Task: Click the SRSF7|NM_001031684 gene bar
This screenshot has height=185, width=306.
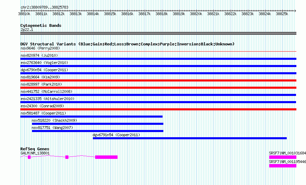Action: pos(283,157)
